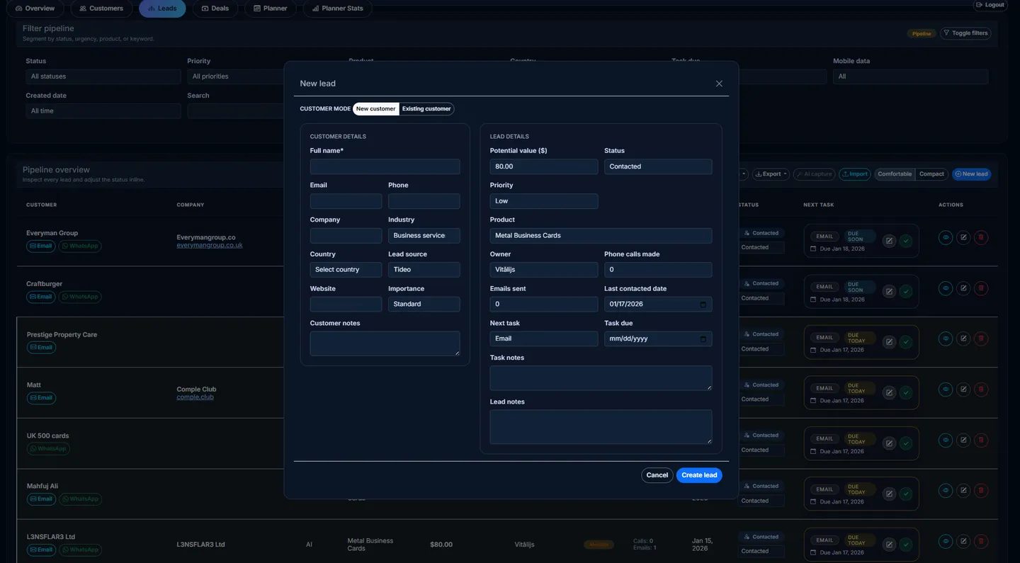This screenshot has height=563, width=1020.
Task: Set table density to Comfortable
Action: pos(895,174)
